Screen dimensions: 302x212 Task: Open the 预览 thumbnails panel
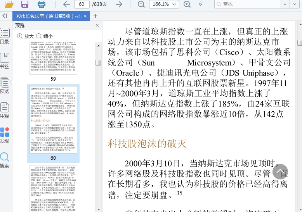coord(4,86)
